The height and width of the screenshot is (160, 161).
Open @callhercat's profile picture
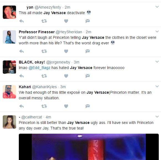(x=9, y=122)
